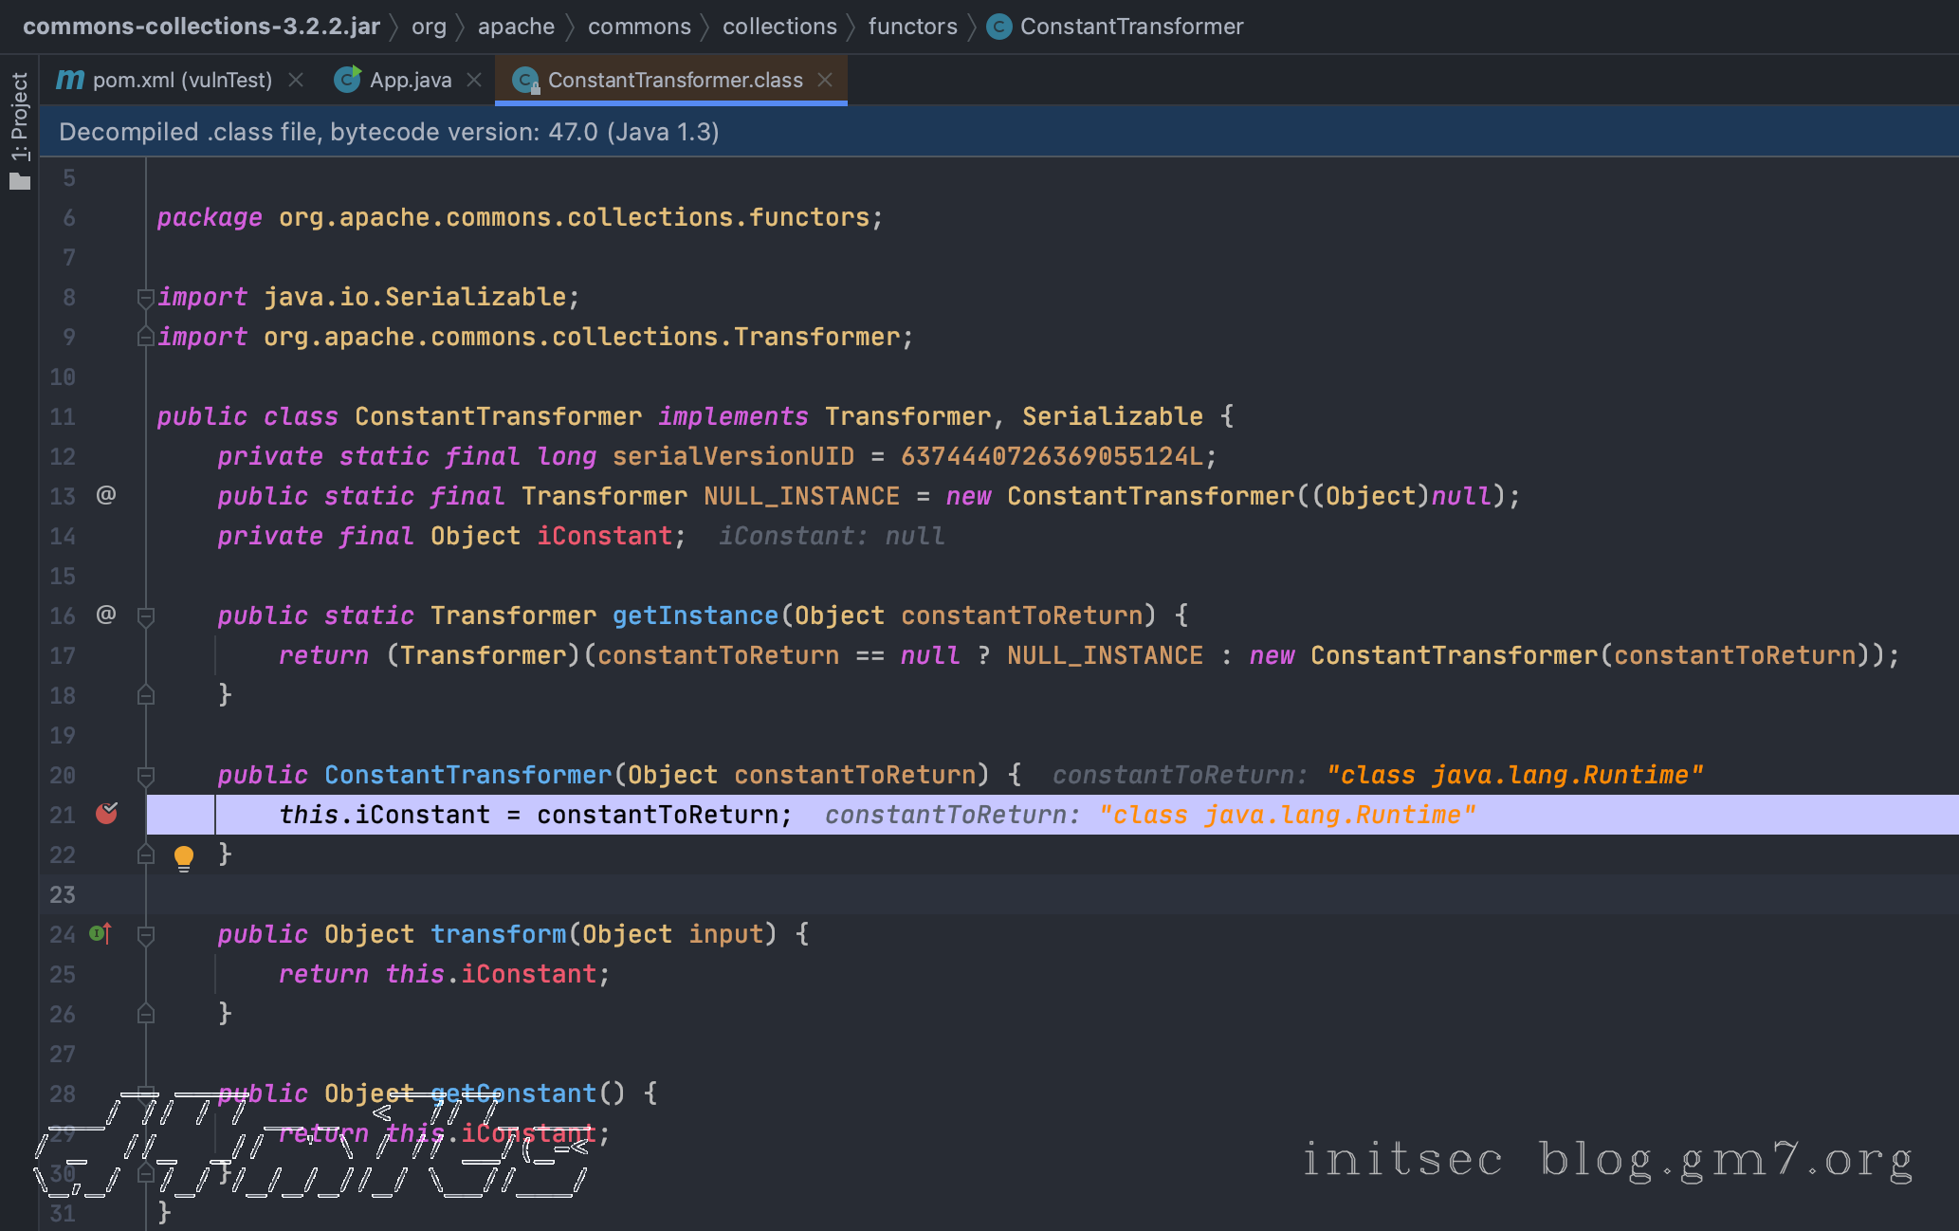This screenshot has width=1959, height=1231.
Task: Click the @ annotation gutter icon on line 13
Action: pos(106,495)
